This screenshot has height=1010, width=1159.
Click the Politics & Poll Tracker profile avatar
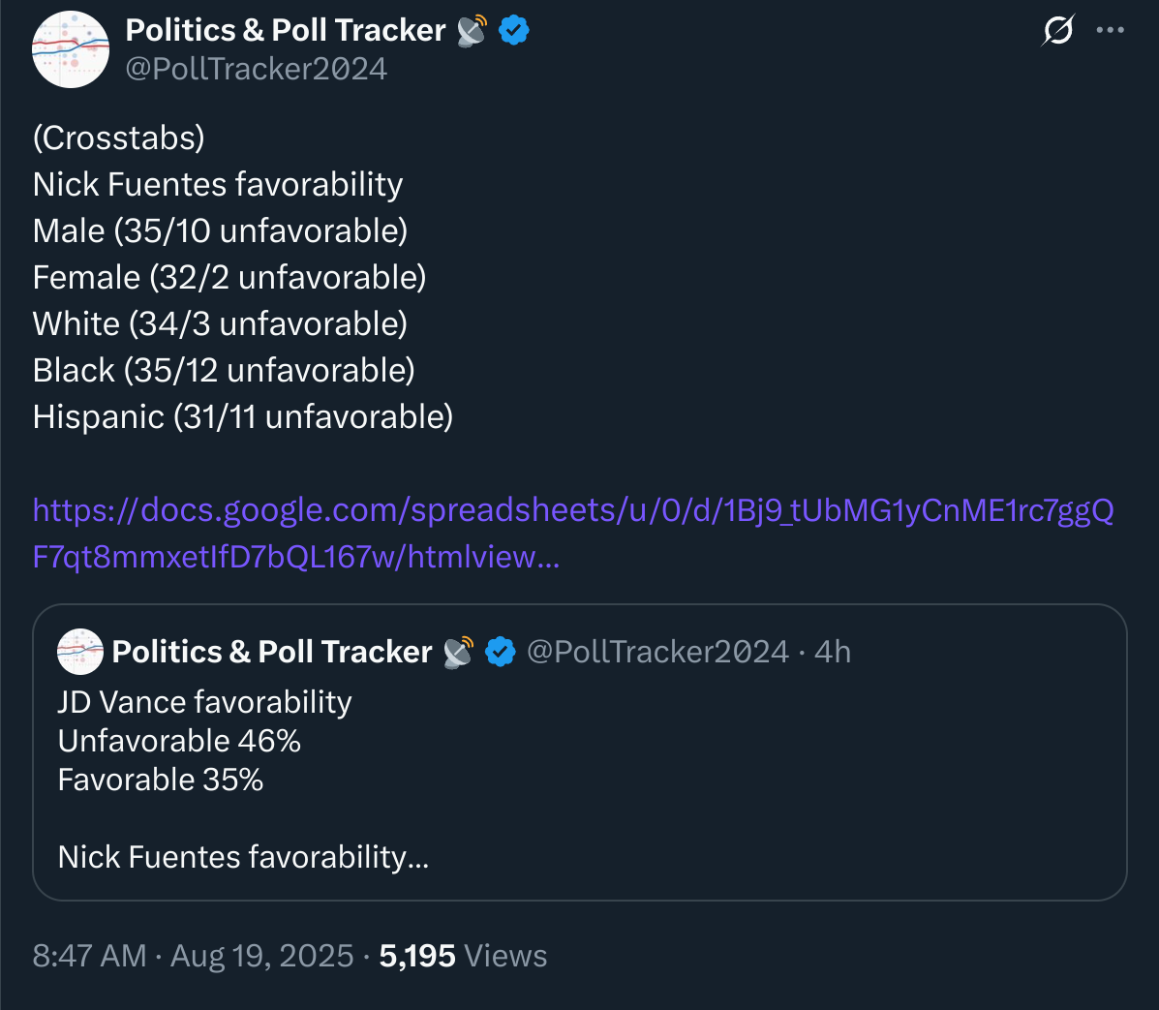[71, 49]
